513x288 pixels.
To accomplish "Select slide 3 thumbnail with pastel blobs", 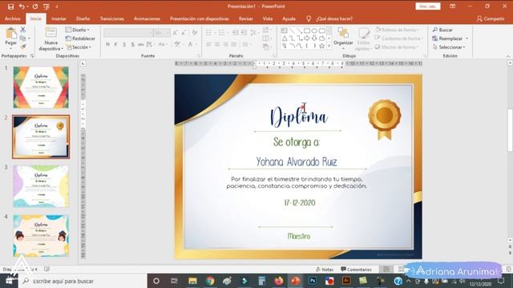I will click(41, 186).
